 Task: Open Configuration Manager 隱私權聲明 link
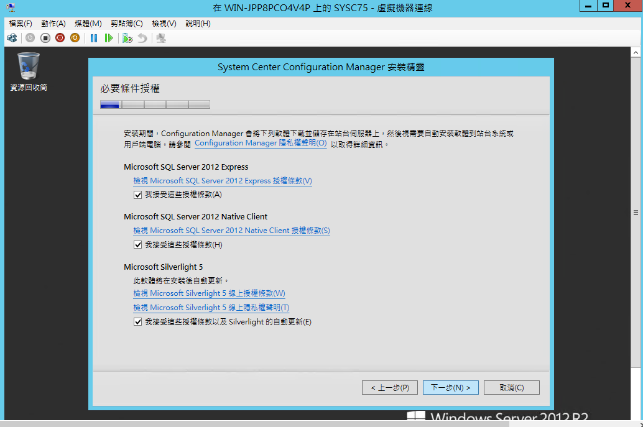coord(261,143)
